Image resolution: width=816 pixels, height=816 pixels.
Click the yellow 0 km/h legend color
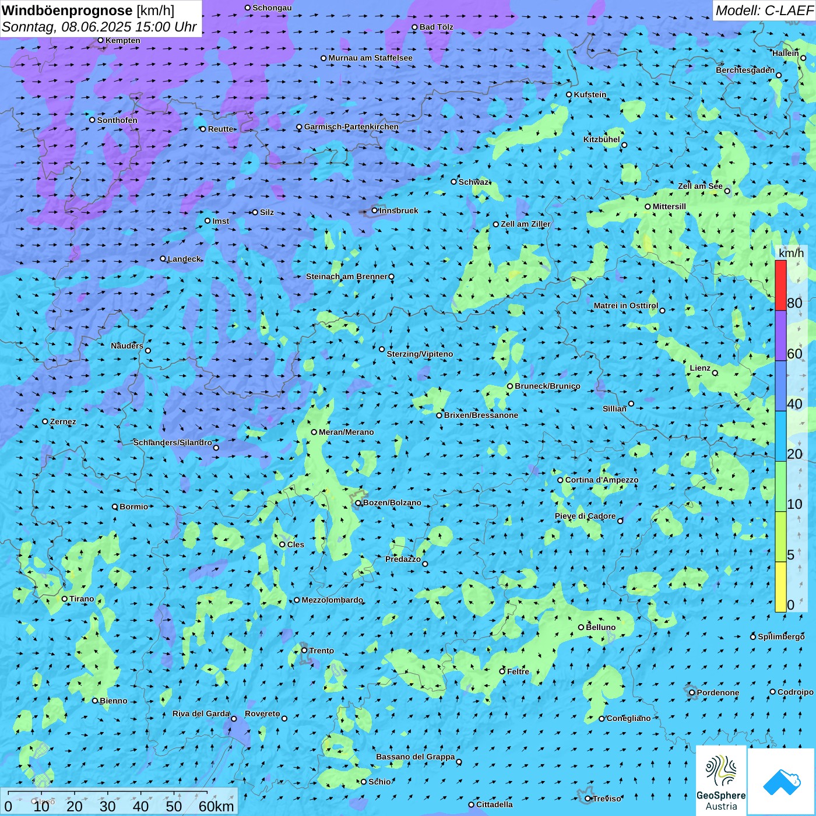tap(780, 587)
